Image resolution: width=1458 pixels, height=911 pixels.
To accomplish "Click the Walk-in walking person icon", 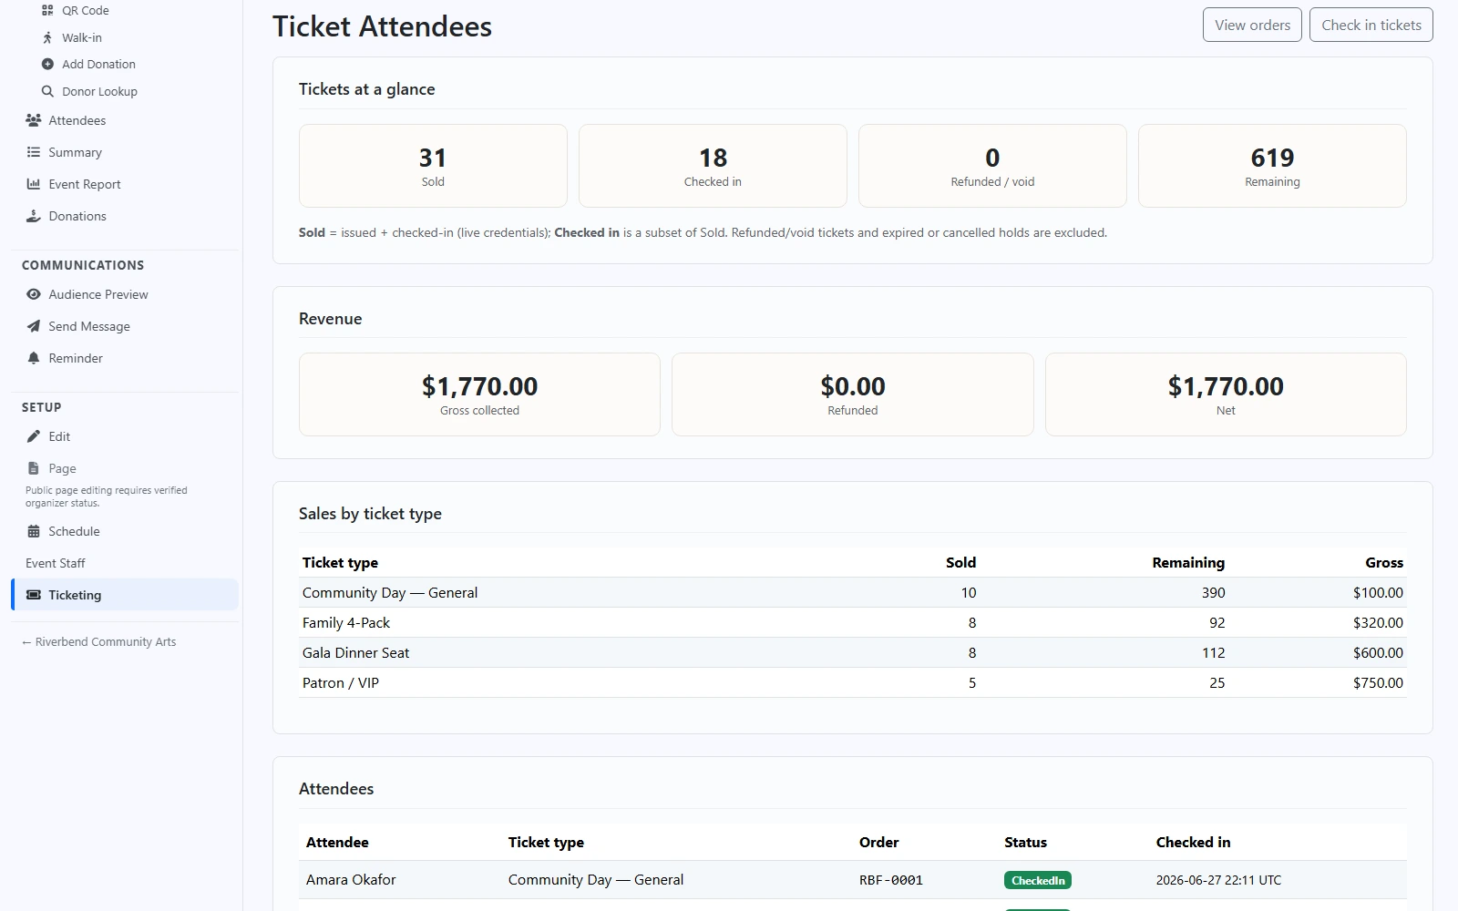I will pos(47,37).
